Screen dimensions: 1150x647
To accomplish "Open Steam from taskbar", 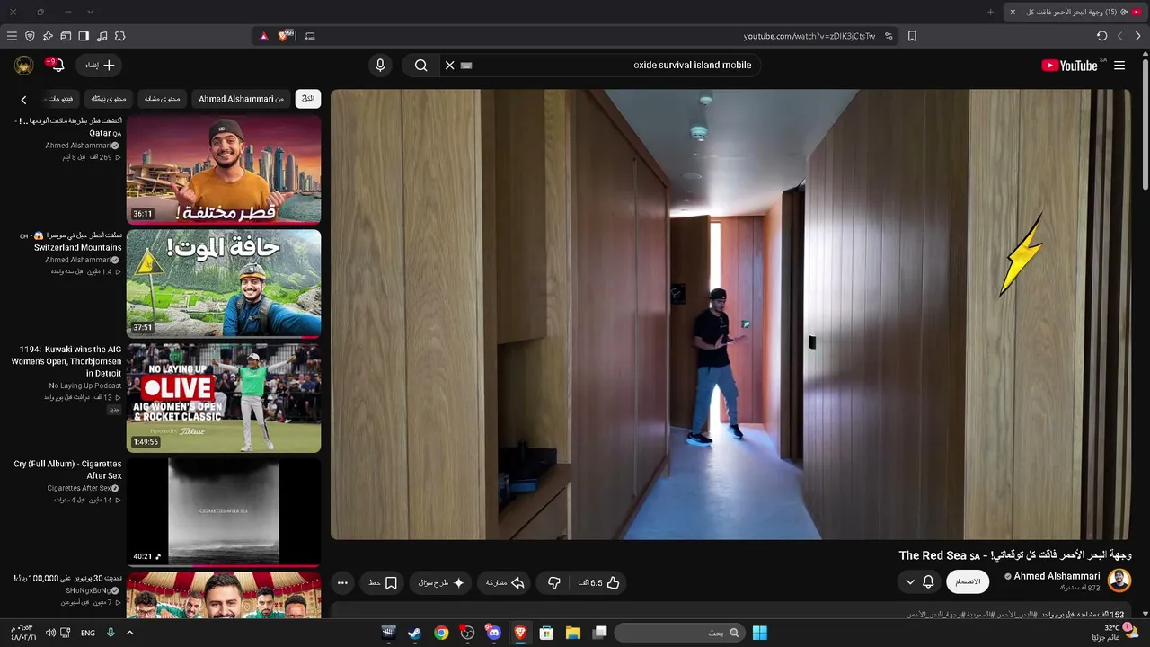I will pos(414,633).
